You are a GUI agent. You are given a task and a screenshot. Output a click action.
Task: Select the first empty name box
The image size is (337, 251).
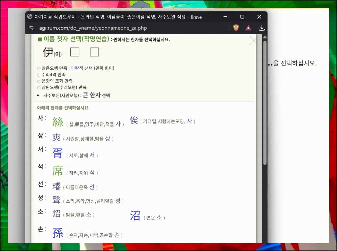click(75, 52)
